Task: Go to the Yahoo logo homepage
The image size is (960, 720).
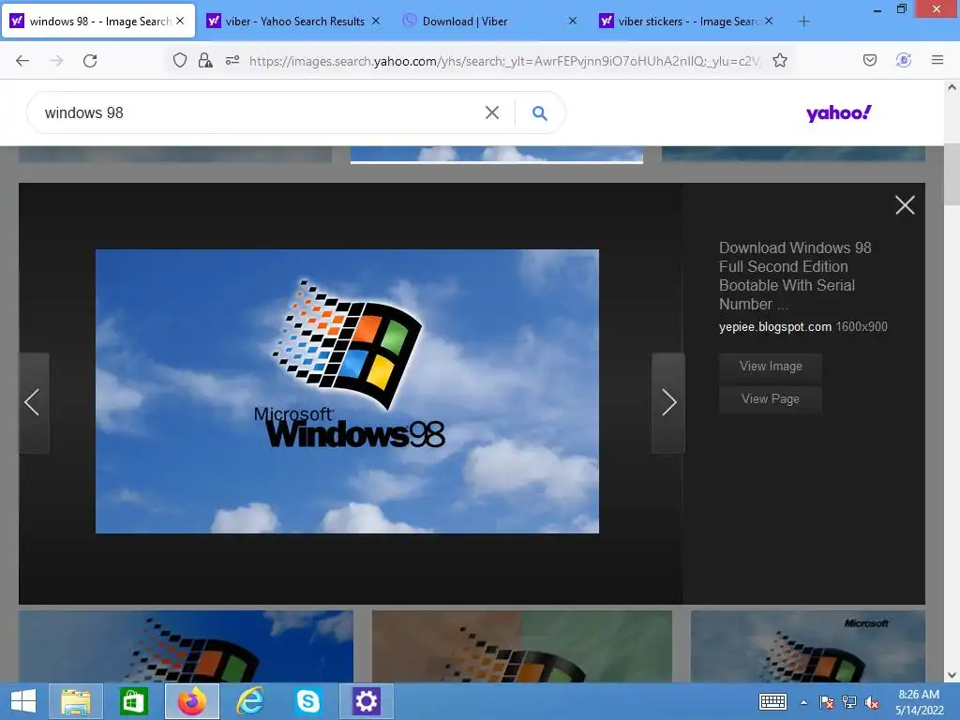Action: [x=838, y=112]
